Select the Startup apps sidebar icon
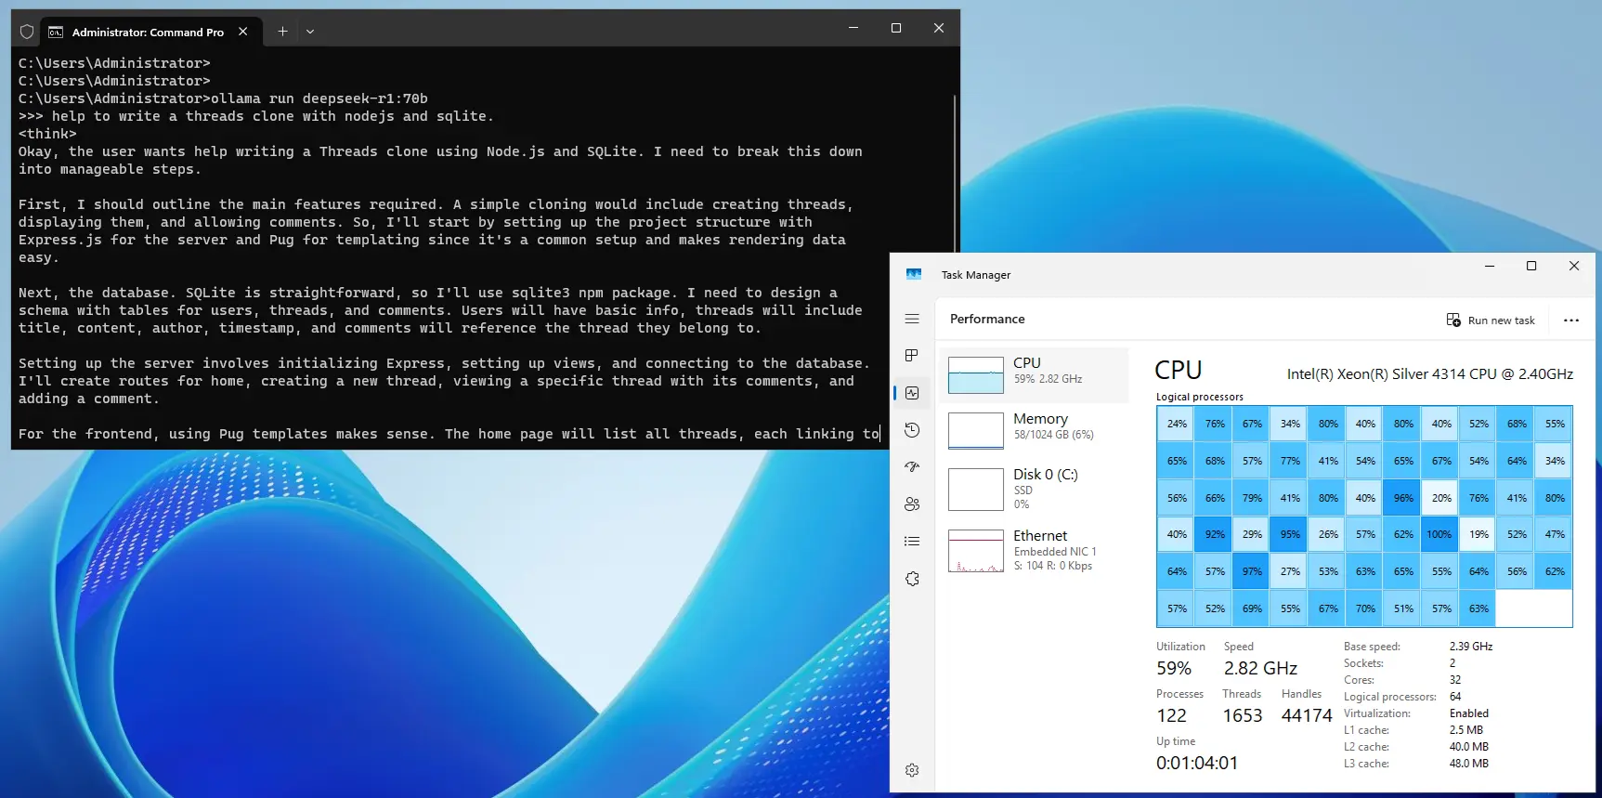The height and width of the screenshot is (798, 1602). [912, 467]
